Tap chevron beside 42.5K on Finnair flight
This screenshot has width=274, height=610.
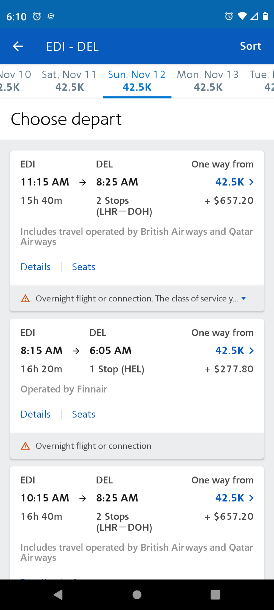click(251, 351)
